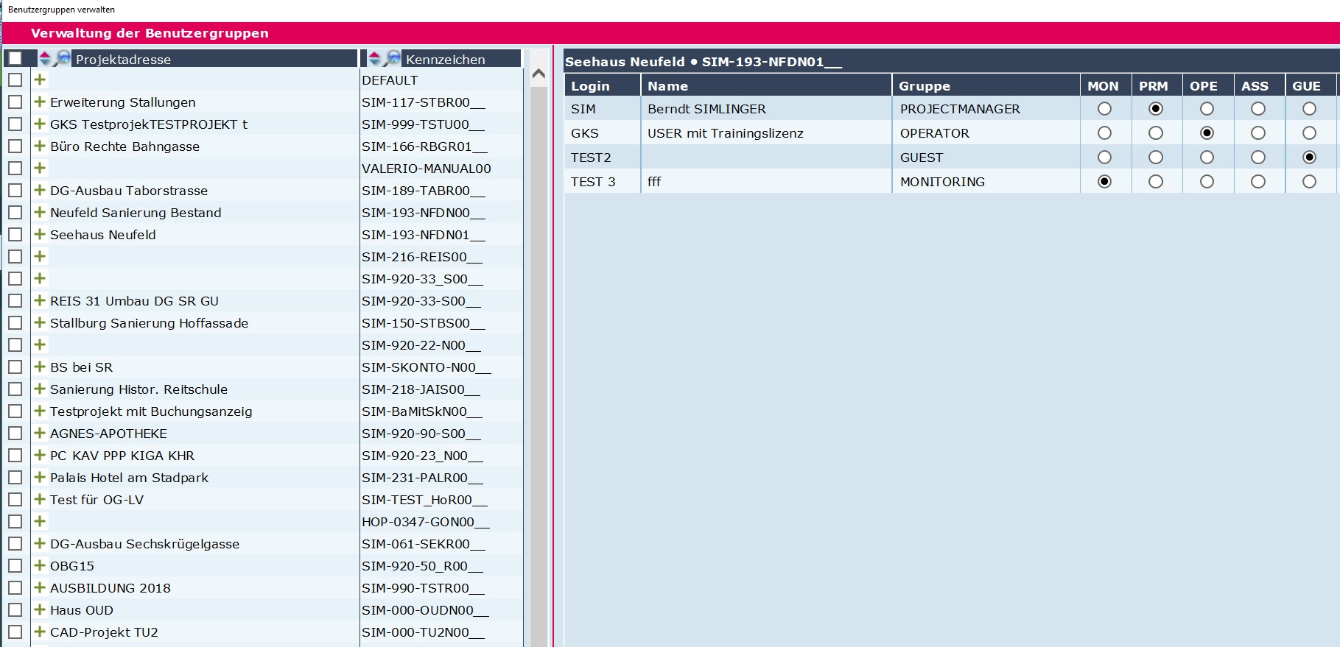
Task: Click the Gruppe column header
Action: tap(925, 86)
